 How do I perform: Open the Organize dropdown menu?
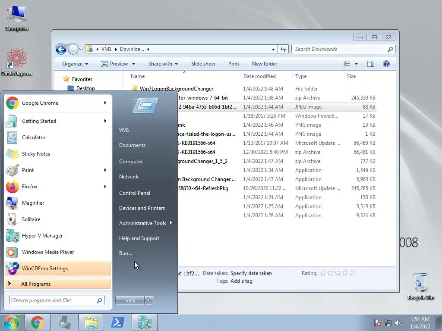pyautogui.click(x=75, y=64)
